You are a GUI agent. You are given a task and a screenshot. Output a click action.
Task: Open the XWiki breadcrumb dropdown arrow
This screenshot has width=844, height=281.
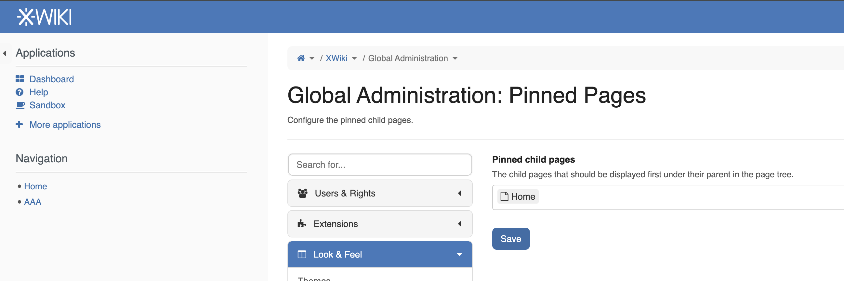pyautogui.click(x=354, y=59)
